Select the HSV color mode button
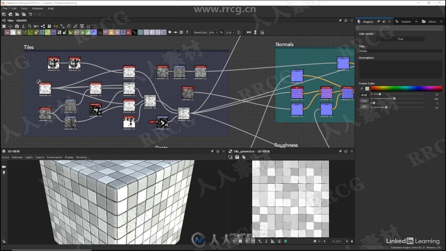The image size is (446, 251). tap(364, 106)
